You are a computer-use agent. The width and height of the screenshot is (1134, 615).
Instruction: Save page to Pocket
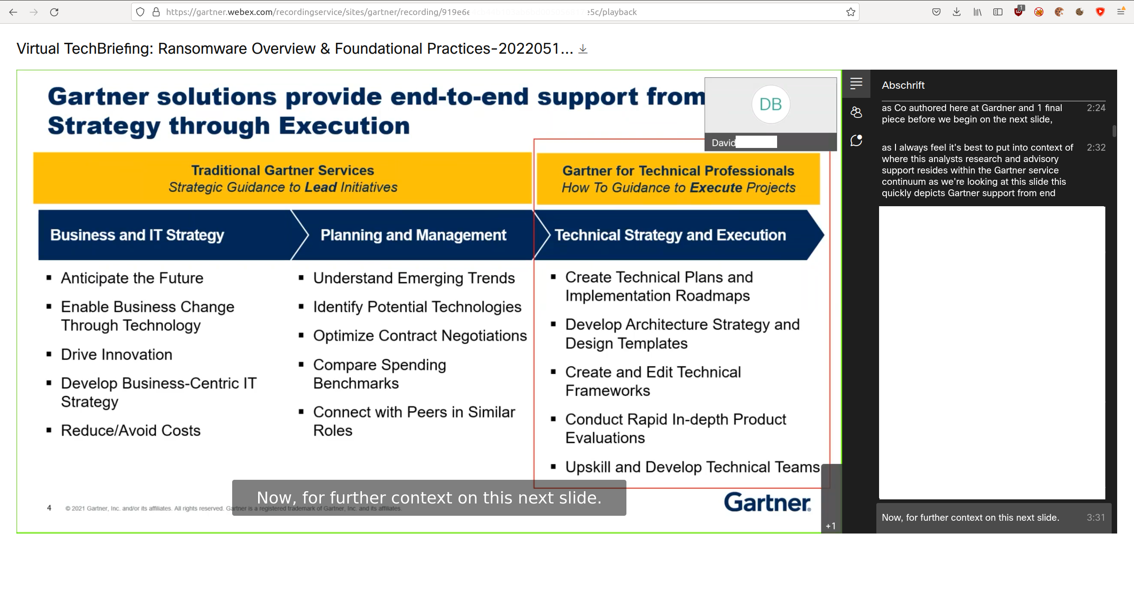[936, 12]
